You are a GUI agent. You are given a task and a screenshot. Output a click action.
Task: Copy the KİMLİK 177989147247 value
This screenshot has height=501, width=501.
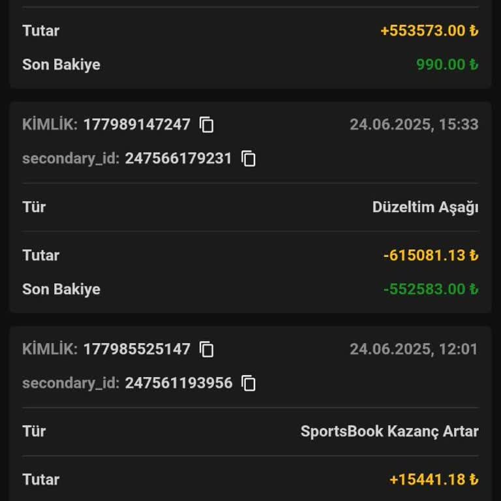tap(207, 125)
